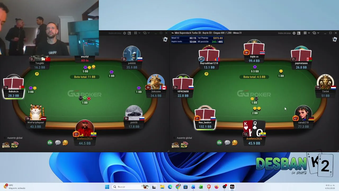Click Bote total: 4.5 BB label
This screenshot has width=339, height=191.
coord(254,77)
